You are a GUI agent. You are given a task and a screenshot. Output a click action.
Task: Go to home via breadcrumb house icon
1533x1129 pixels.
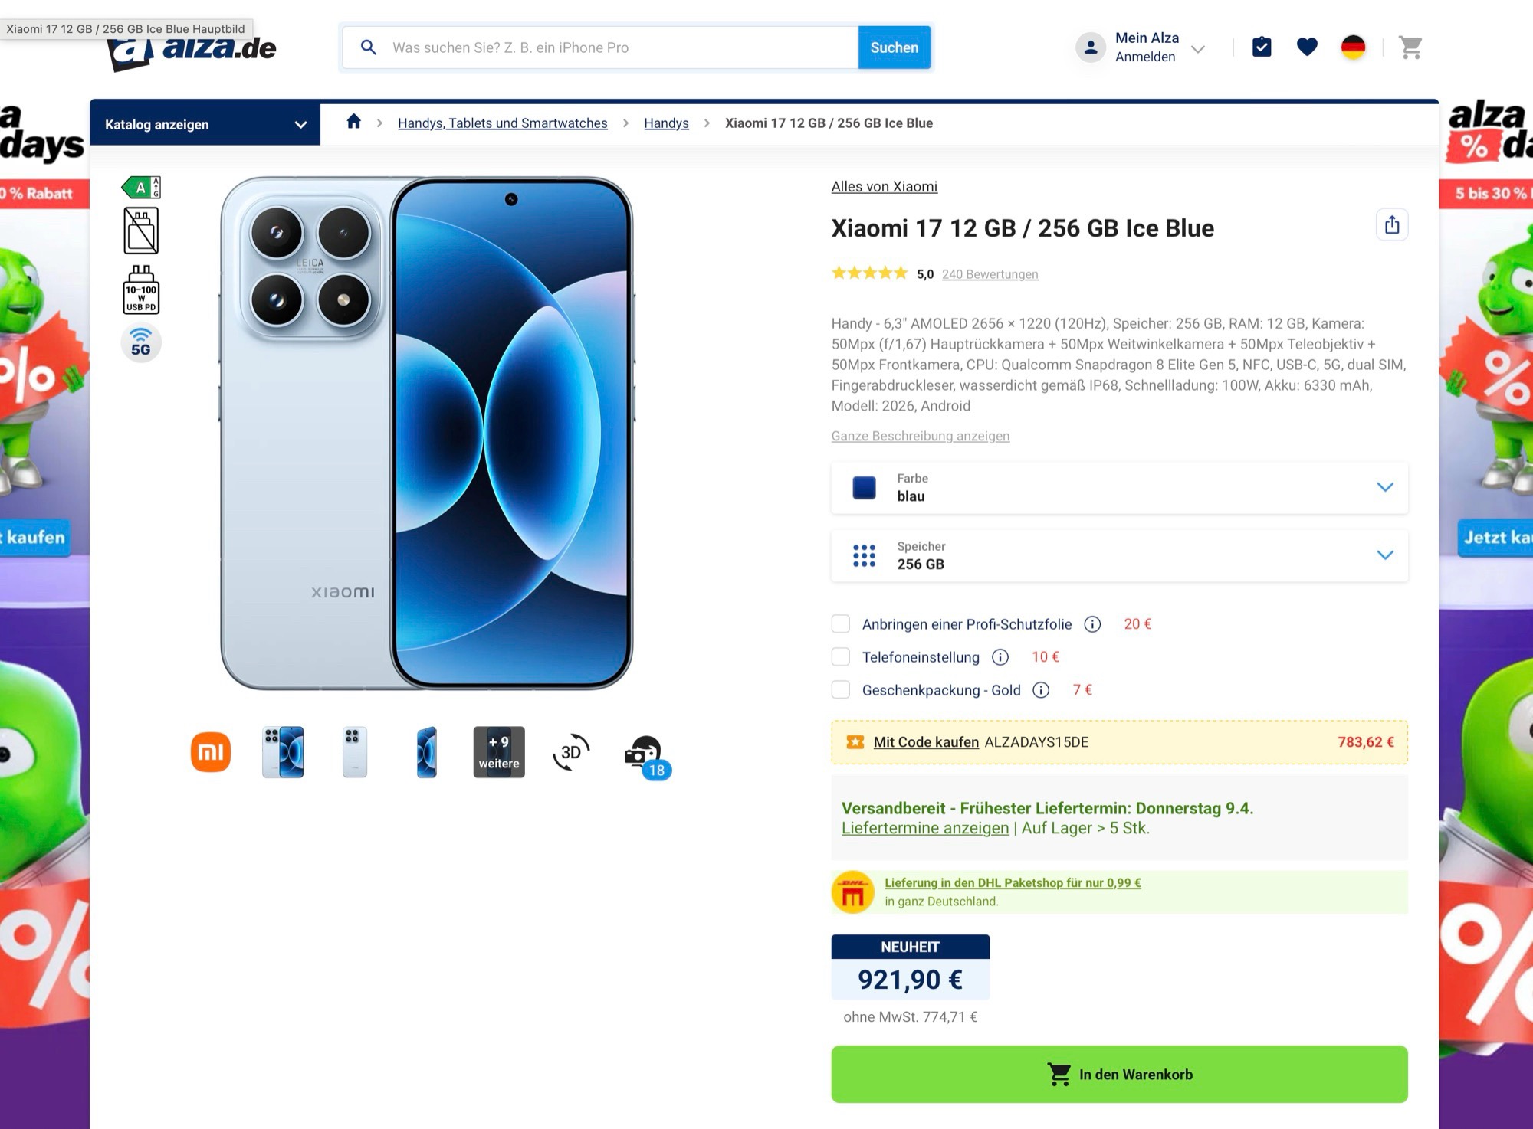coord(353,123)
